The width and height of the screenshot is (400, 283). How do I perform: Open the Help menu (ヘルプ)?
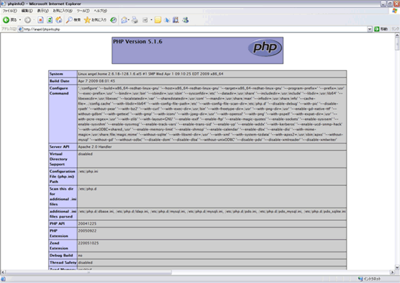(x=100, y=11)
